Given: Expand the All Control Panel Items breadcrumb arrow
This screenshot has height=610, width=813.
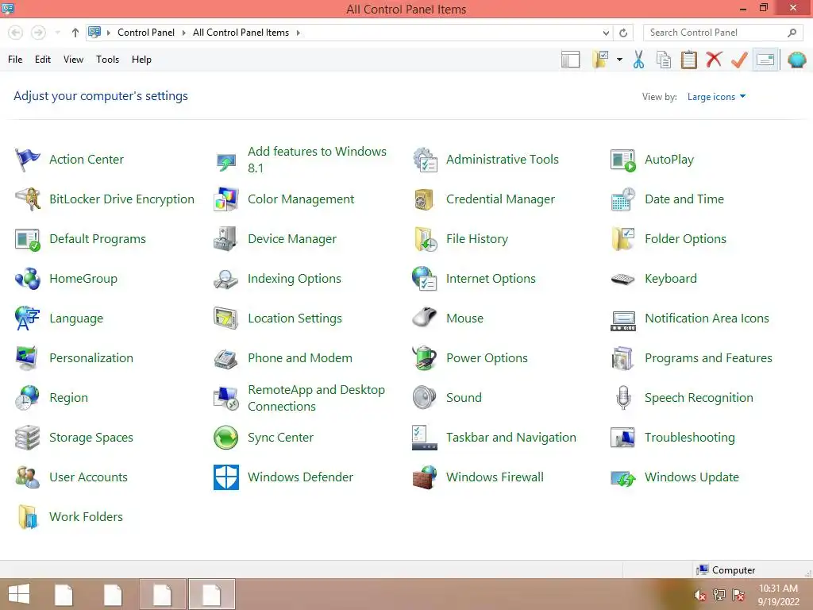Looking at the screenshot, I should click(x=299, y=33).
